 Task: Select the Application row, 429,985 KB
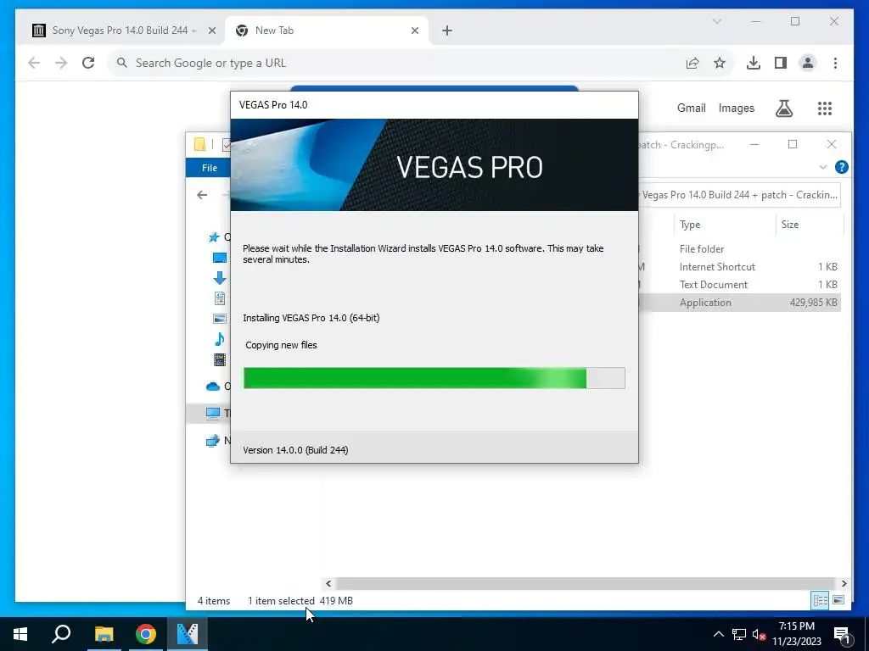[x=739, y=303]
